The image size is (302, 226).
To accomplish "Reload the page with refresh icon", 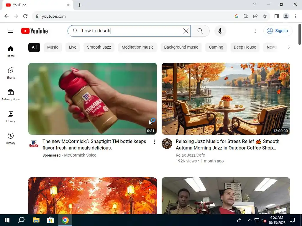I will [x=25, y=16].
